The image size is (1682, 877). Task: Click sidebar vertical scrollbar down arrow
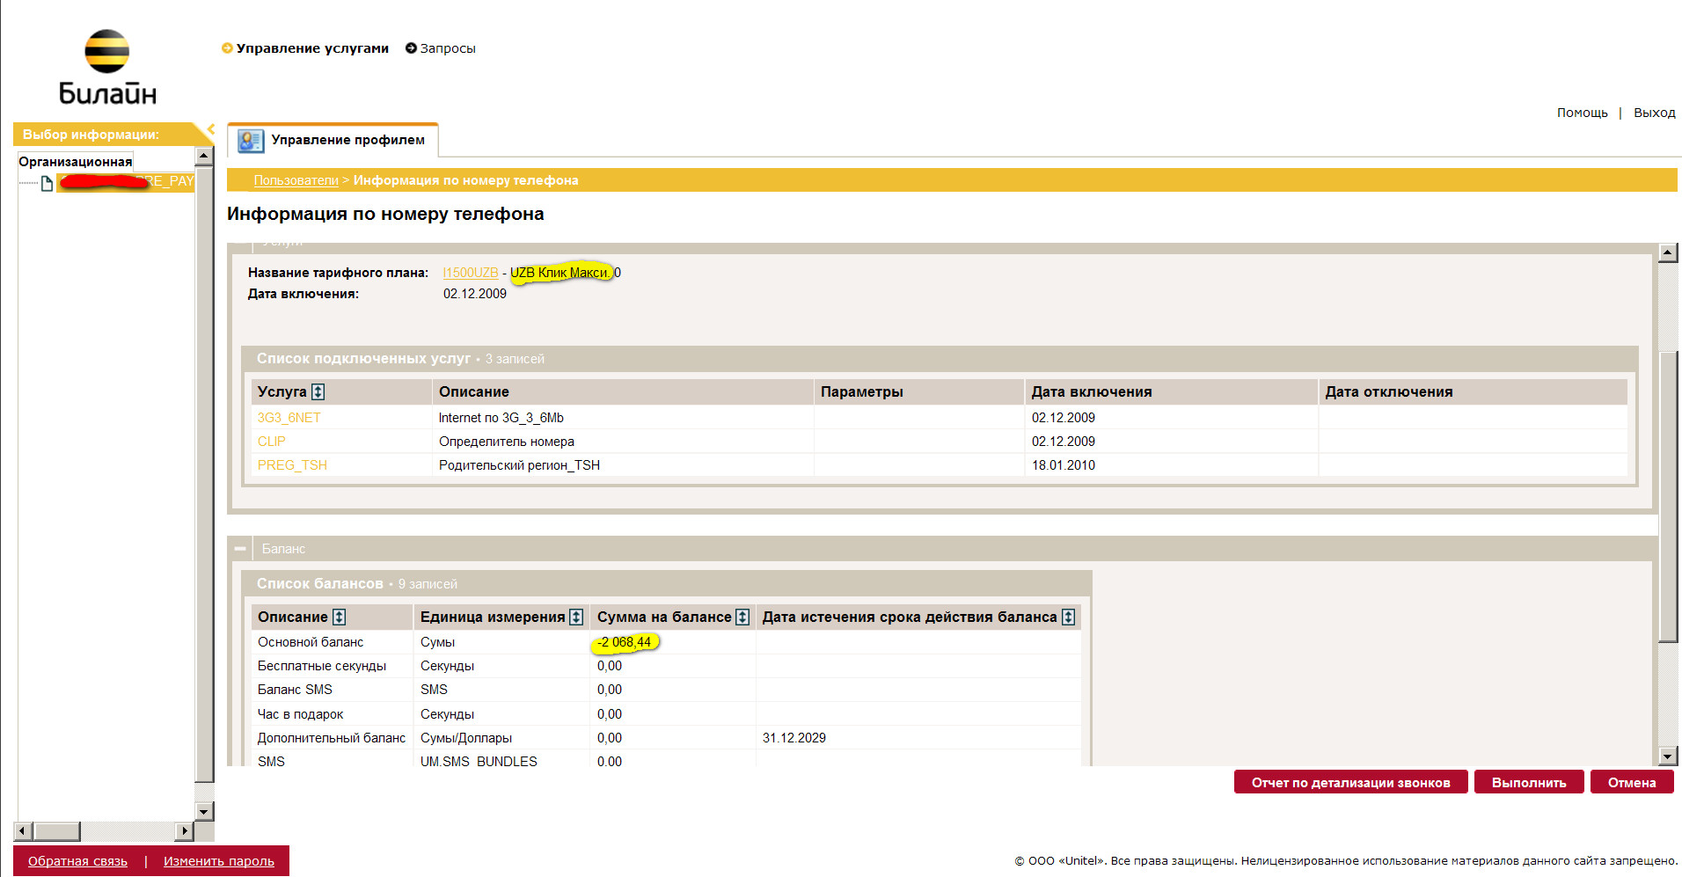click(204, 811)
